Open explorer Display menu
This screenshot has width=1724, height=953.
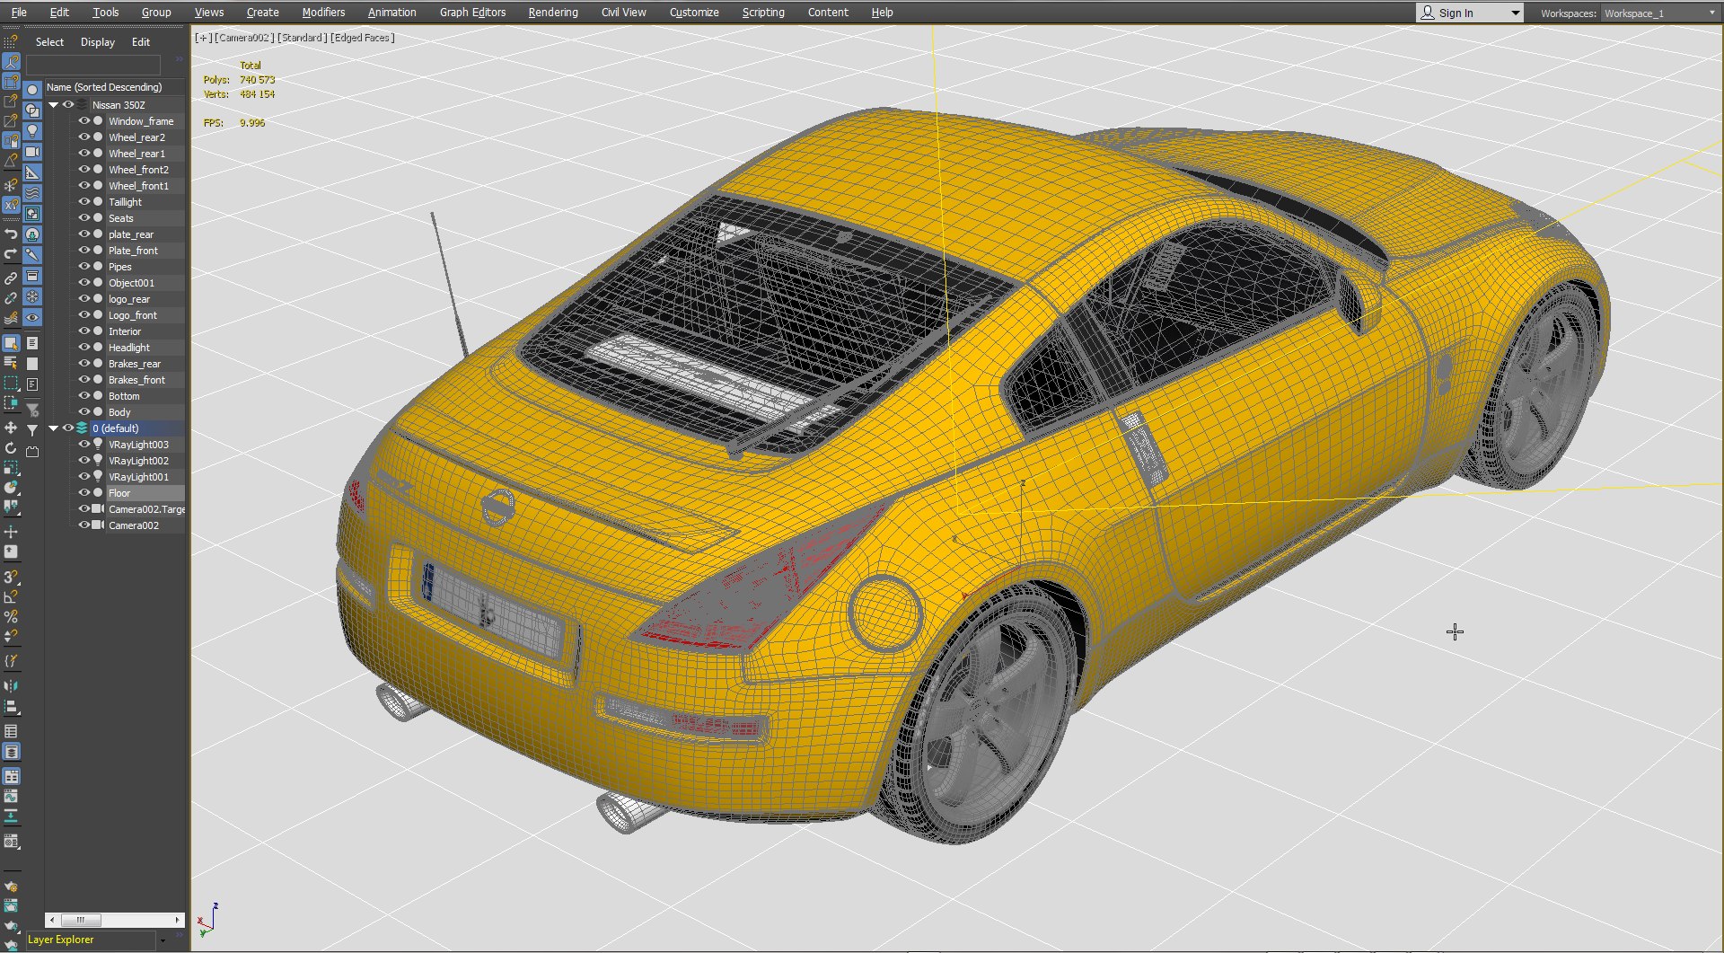tap(98, 42)
